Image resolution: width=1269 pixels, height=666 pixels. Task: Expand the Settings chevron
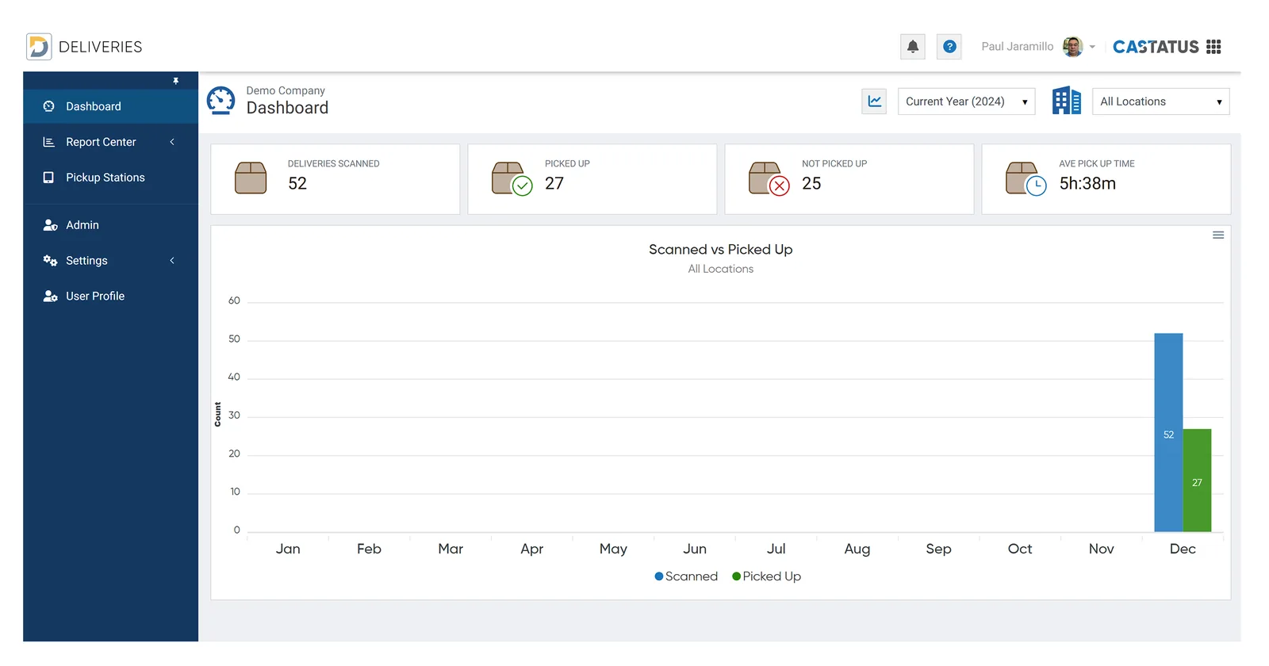point(172,261)
